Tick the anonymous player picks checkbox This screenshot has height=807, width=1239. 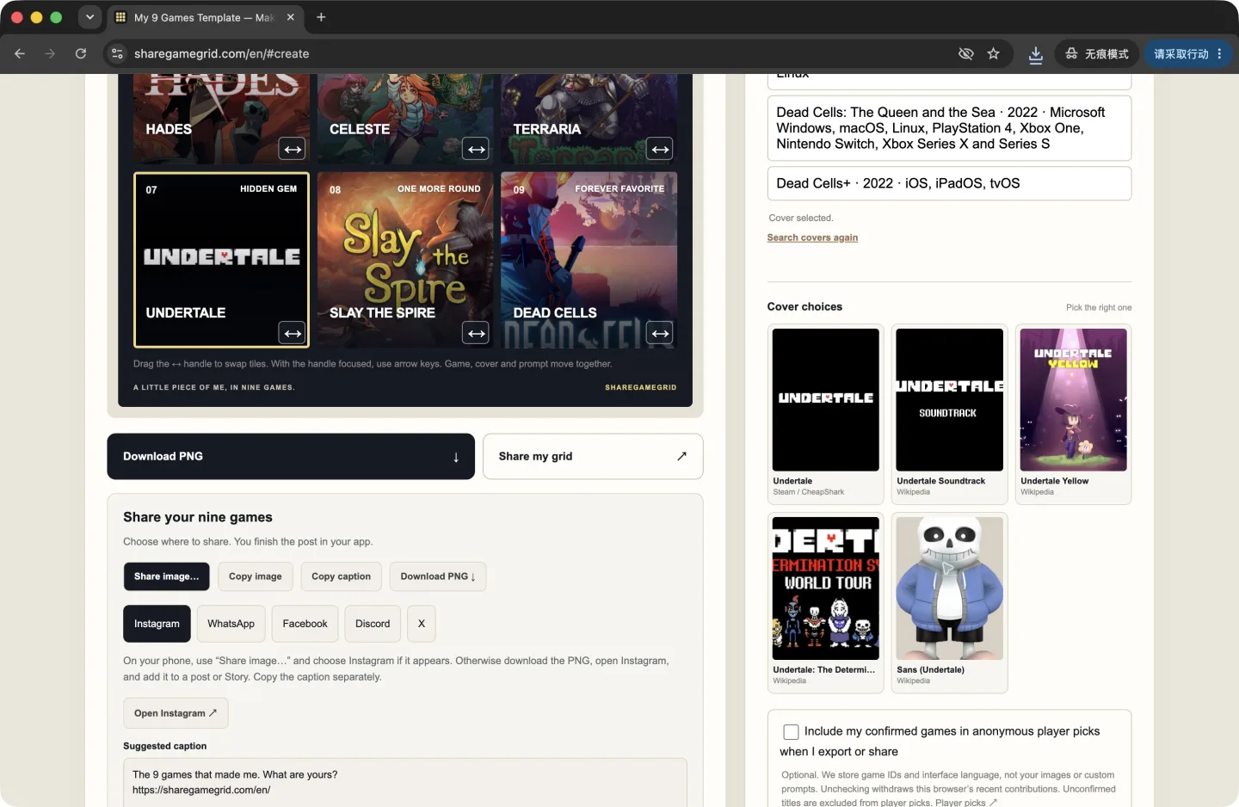click(791, 732)
